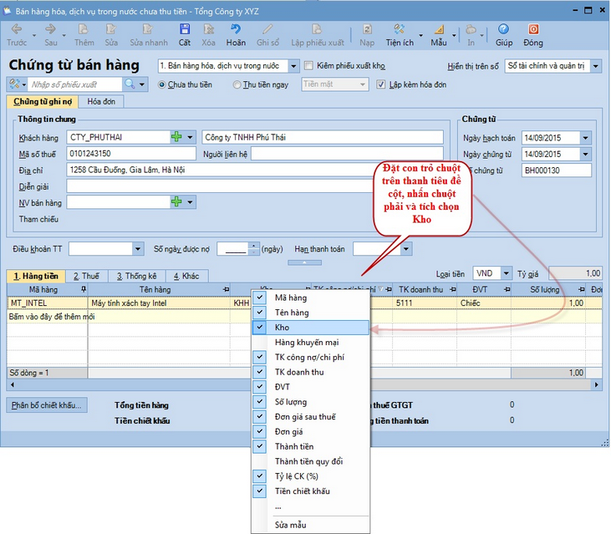
Task: Pin the Tên hàng column
Action: pyautogui.click(x=226, y=289)
